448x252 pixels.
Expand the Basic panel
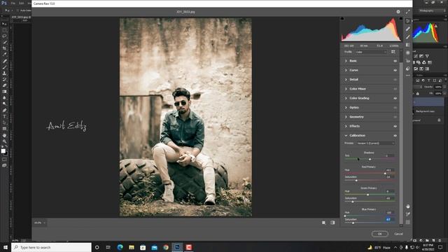[x=346, y=61]
